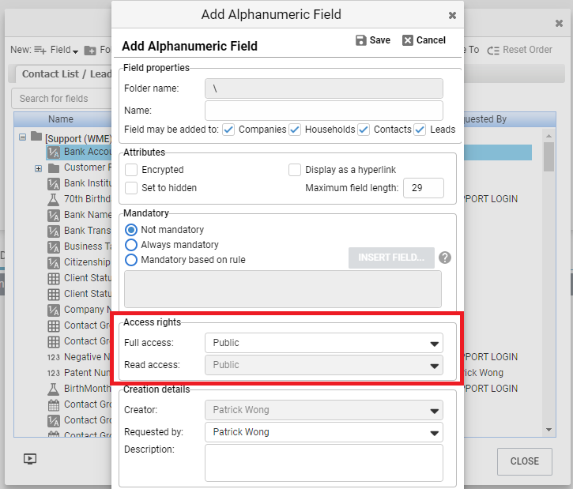Click the New Field list icon

40,50
